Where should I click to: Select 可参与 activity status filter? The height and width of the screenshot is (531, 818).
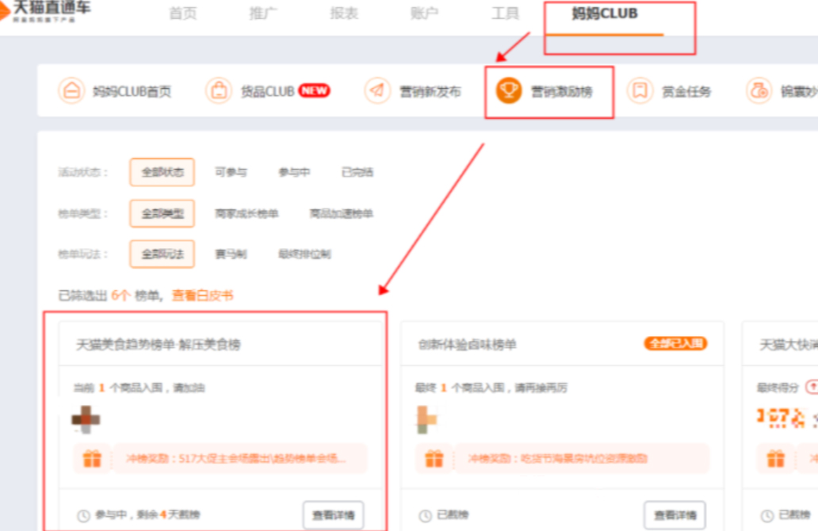point(231,172)
